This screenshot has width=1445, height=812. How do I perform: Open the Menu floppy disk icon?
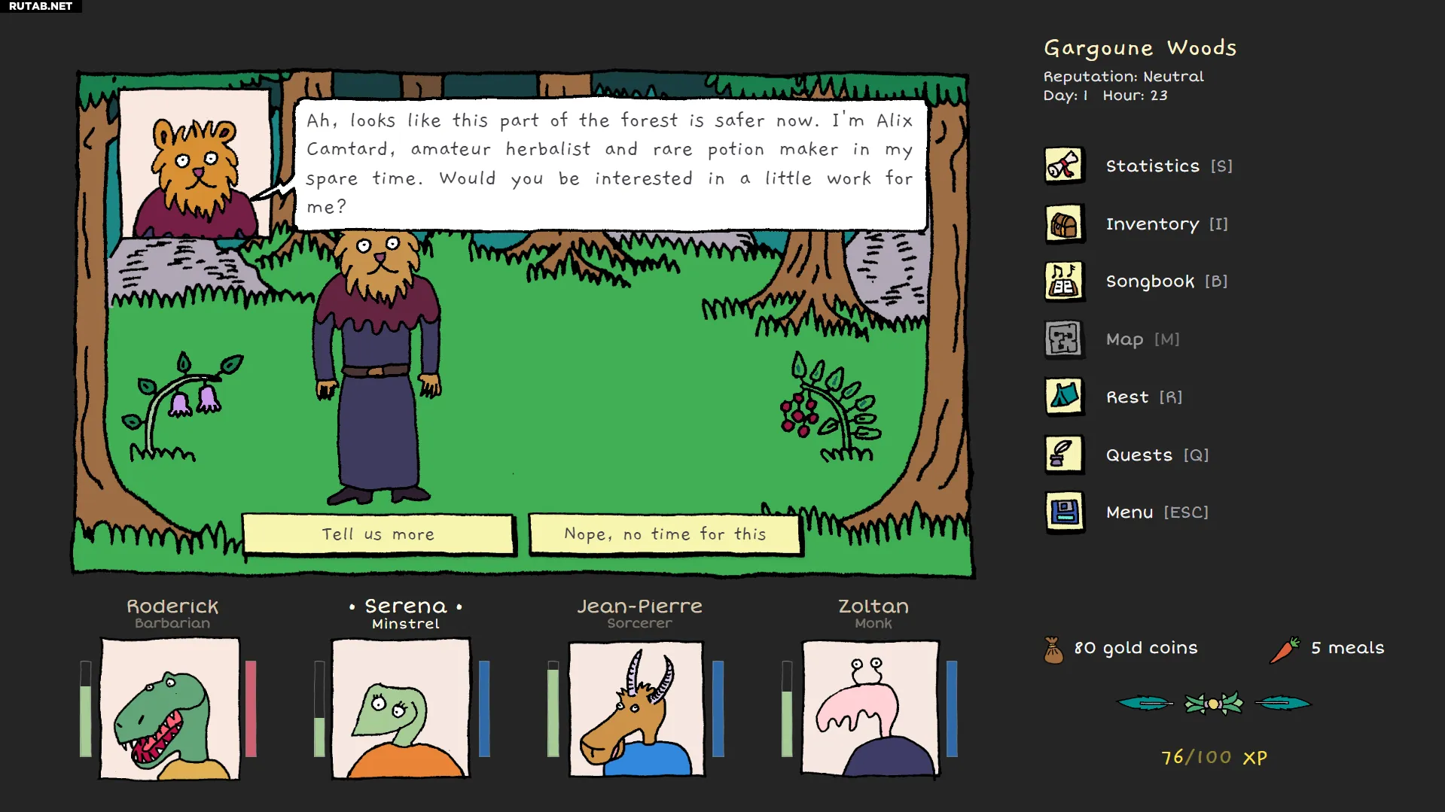click(x=1064, y=512)
